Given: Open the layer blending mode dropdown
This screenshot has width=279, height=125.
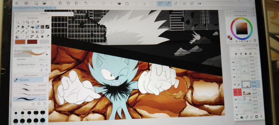Looking at the screenshot, I should [241, 49].
